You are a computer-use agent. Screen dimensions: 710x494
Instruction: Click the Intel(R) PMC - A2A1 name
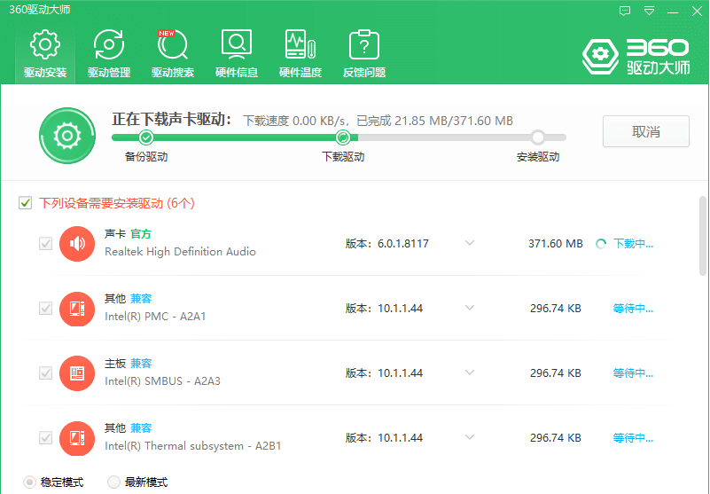155,317
